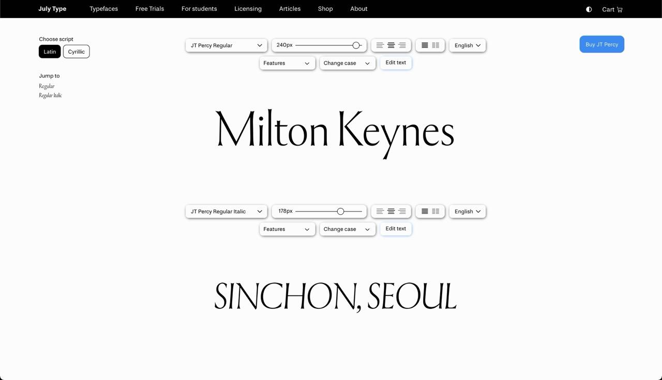Toggle dark mode contrast icon
The width and height of the screenshot is (662, 380).
click(589, 9)
